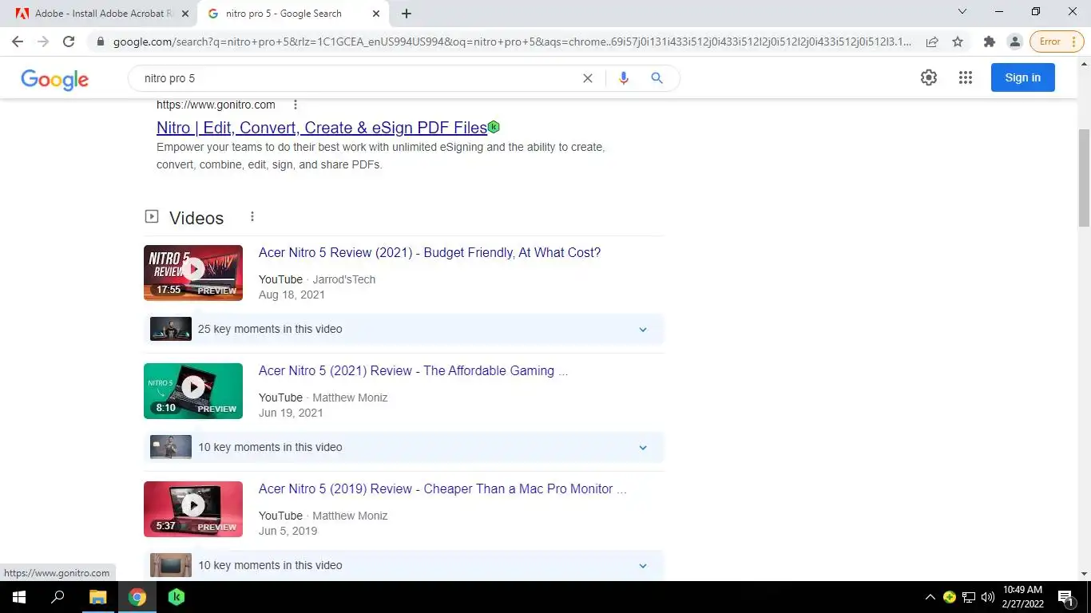Screen dimensions: 1091x613
Task: Submit search with magnifier icon
Action: (x=657, y=78)
